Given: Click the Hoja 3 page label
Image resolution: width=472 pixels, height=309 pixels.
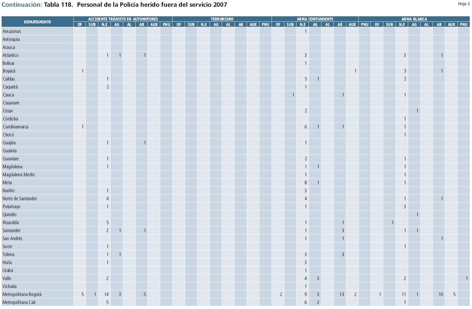Looking at the screenshot, I should (x=463, y=4).
